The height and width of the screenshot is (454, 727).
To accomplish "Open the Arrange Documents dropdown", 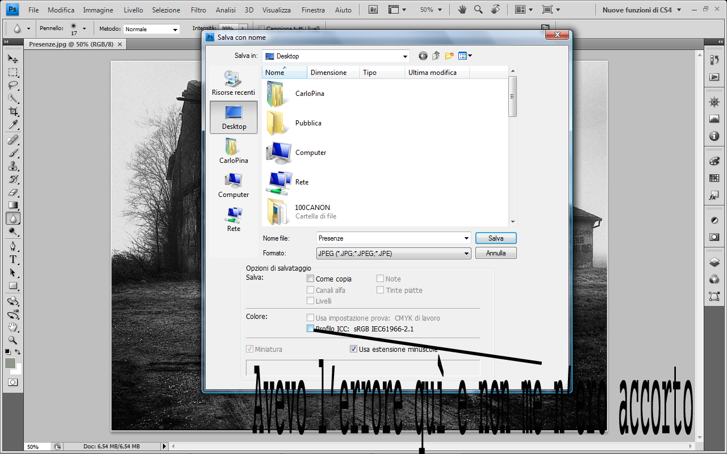I will 523,10.
